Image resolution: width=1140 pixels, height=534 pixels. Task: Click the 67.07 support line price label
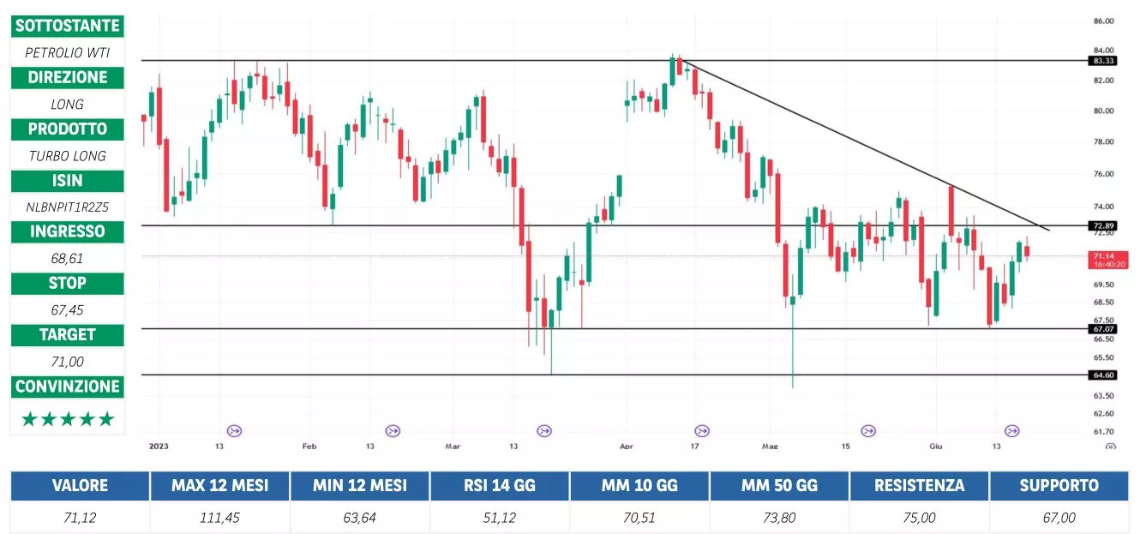pyautogui.click(x=1103, y=328)
